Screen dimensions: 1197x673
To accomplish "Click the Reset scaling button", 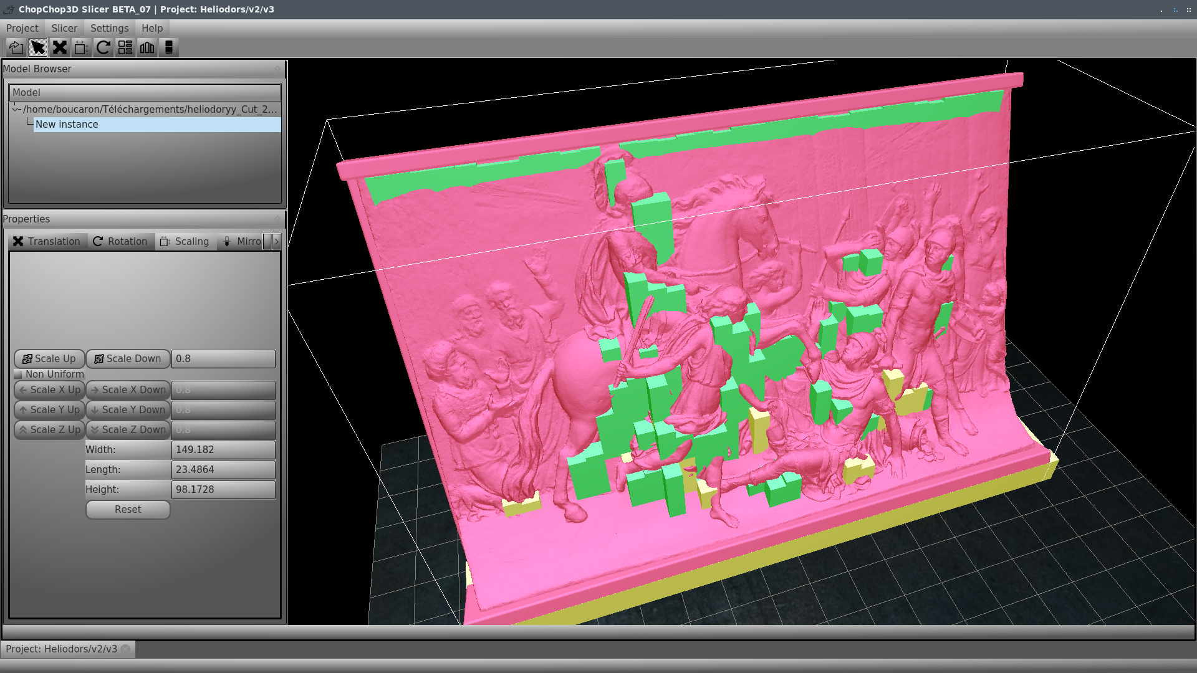I will coord(128,510).
